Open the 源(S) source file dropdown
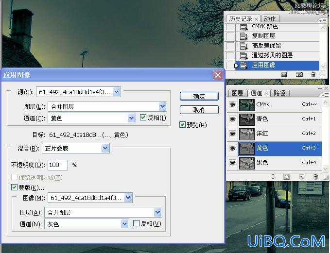The height and width of the screenshot is (253, 330). point(116,92)
